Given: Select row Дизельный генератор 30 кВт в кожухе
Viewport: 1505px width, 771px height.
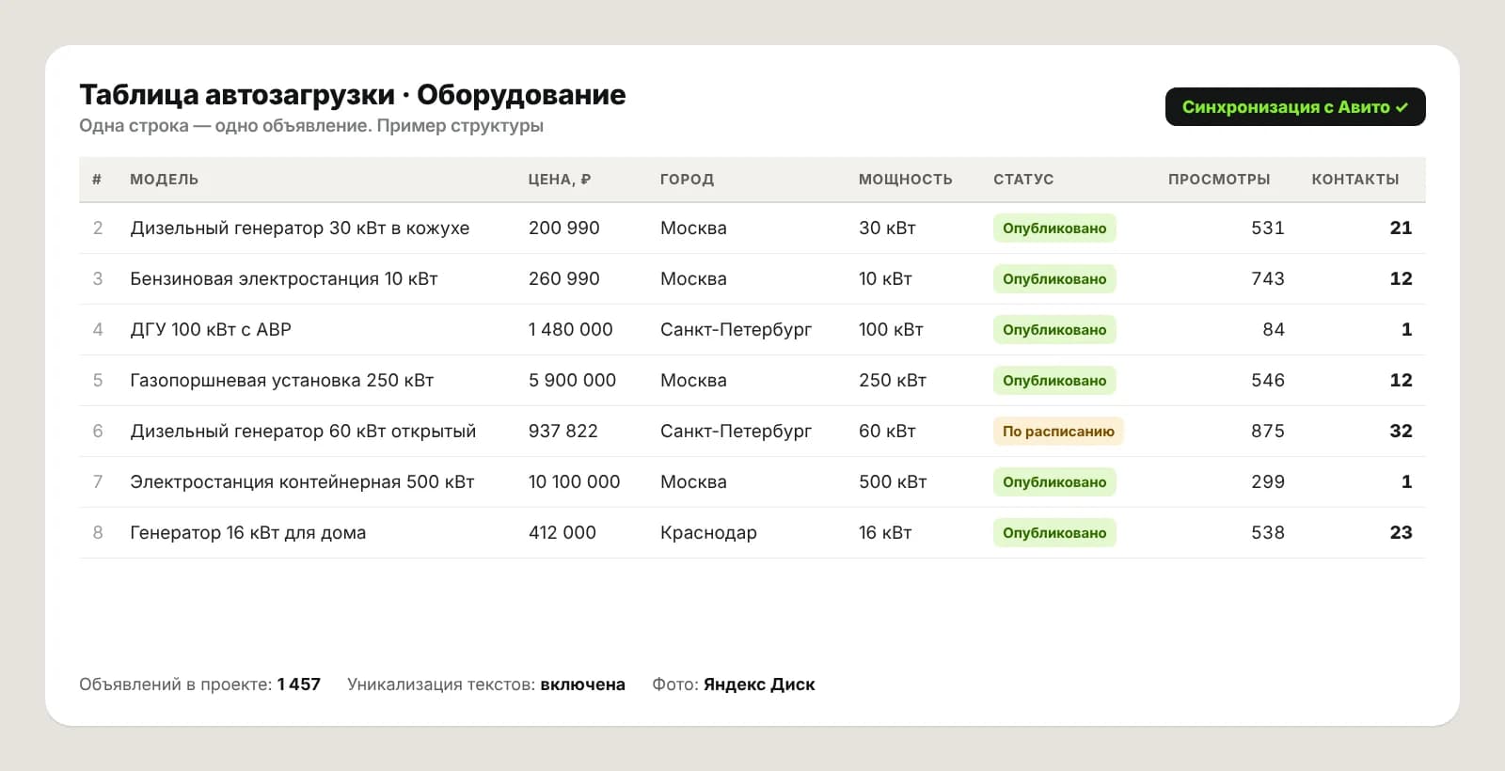Looking at the screenshot, I should pos(752,228).
